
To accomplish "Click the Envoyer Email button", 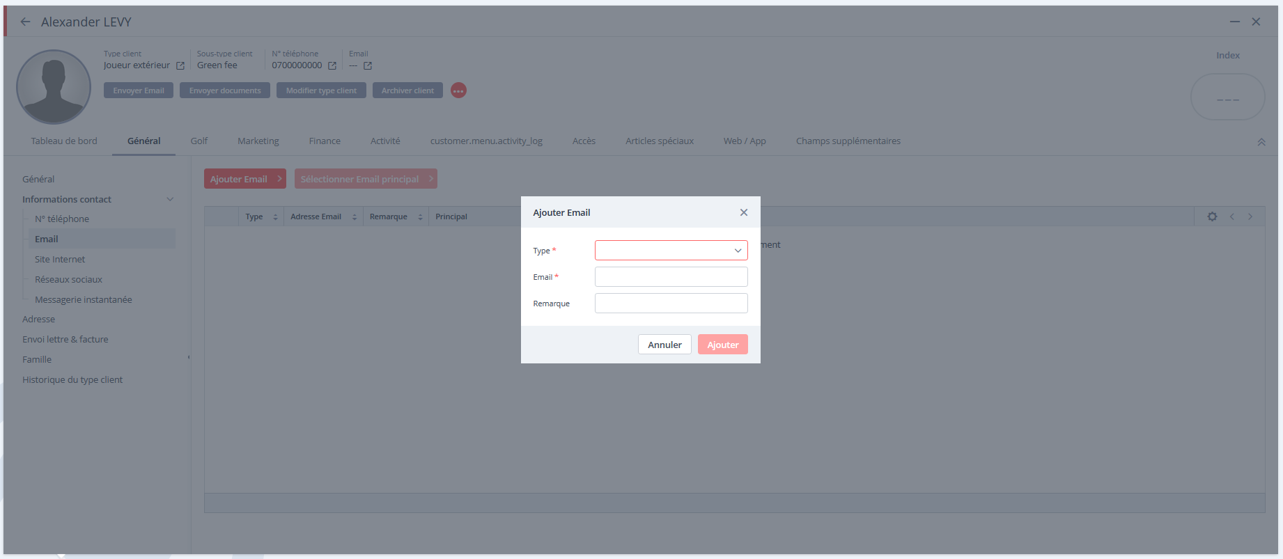I will [x=139, y=90].
